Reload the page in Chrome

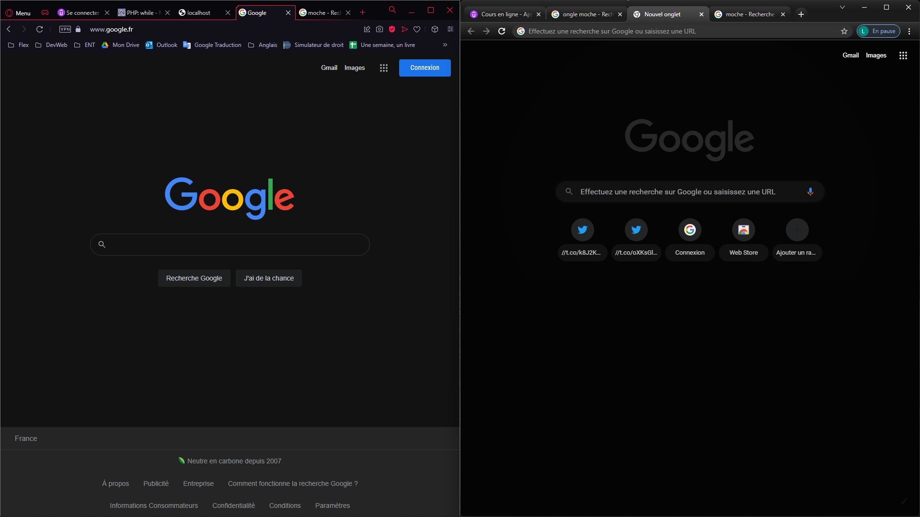[x=502, y=31]
